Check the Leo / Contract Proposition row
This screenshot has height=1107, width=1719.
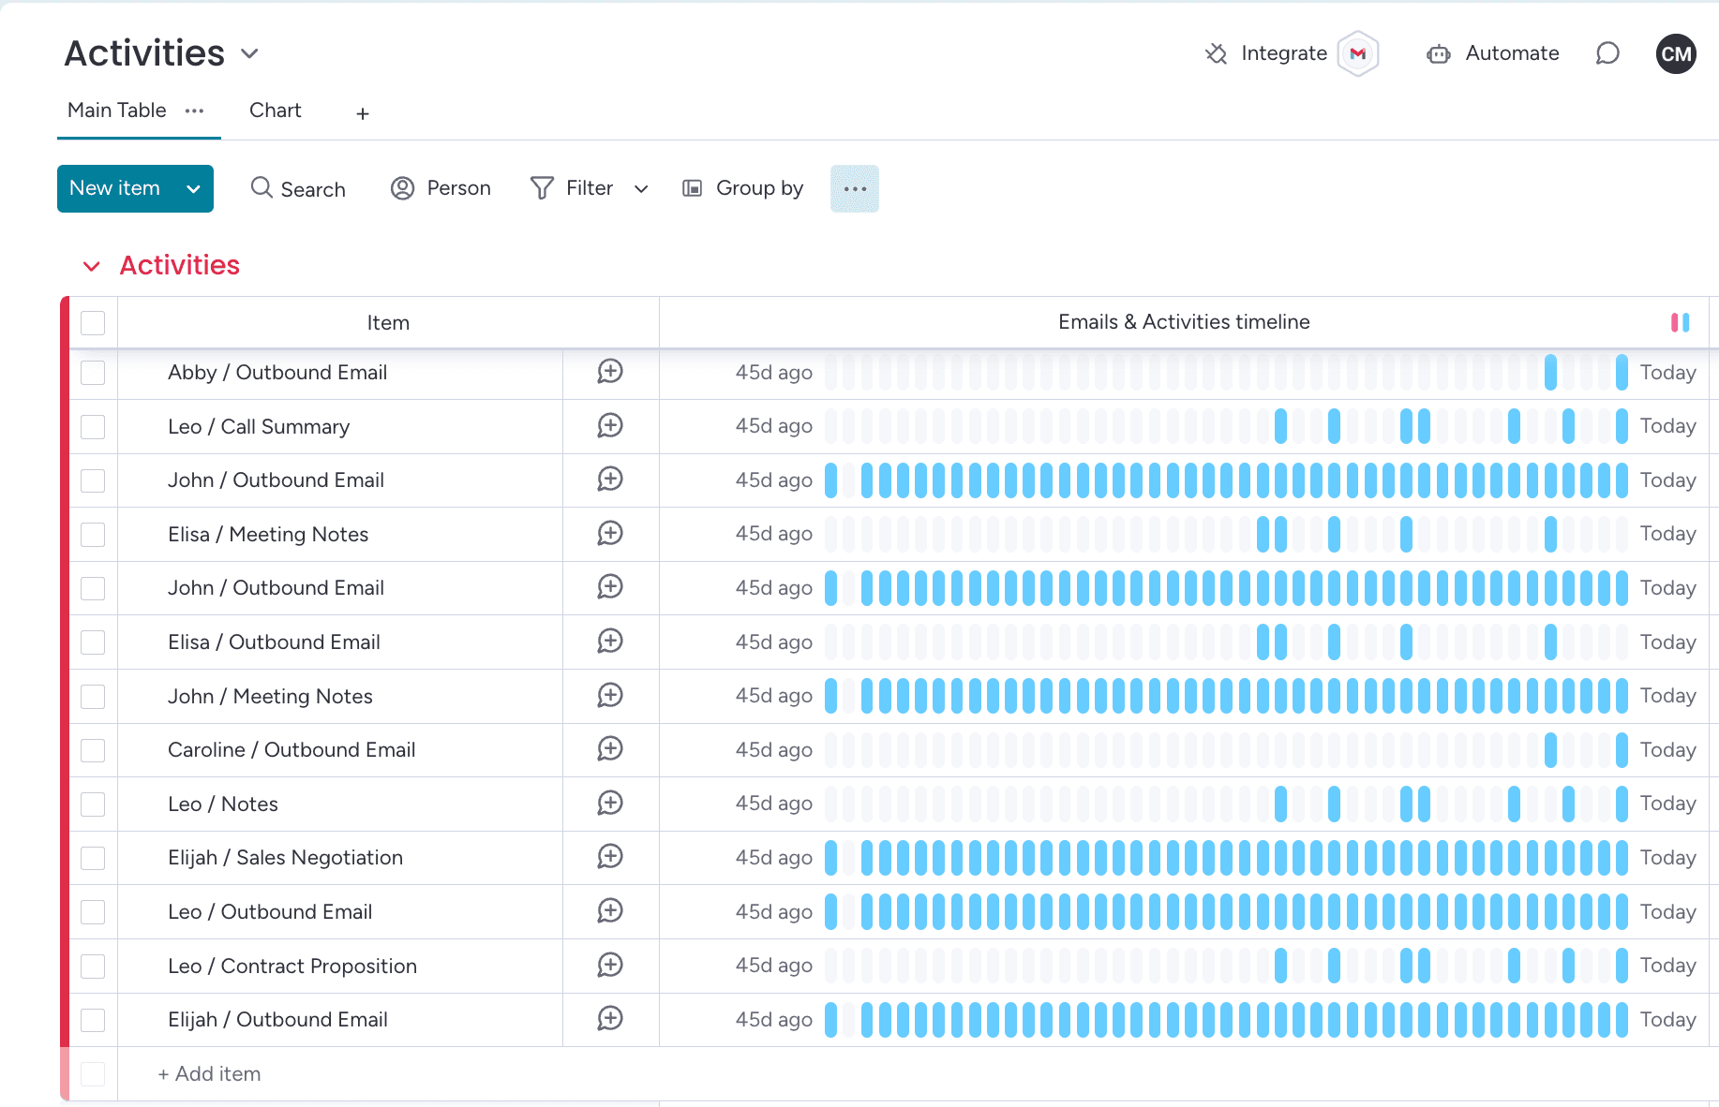point(93,967)
